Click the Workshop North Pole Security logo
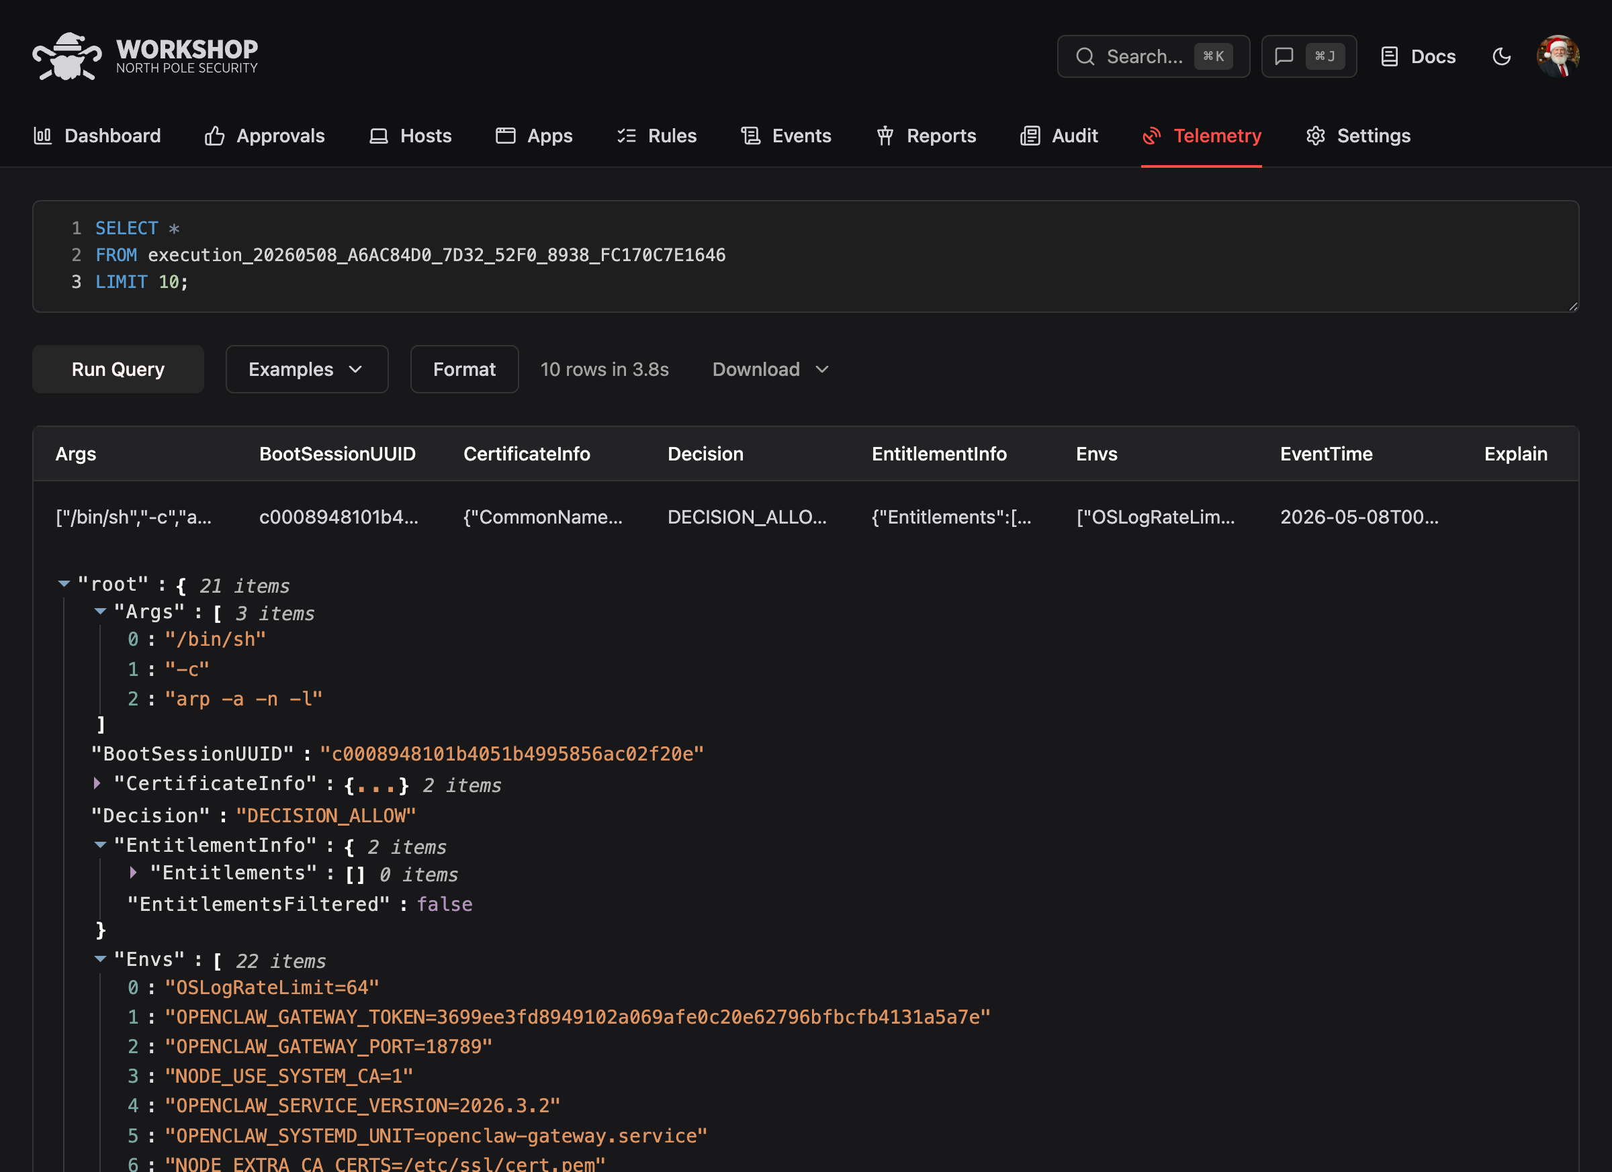 tap(145, 56)
